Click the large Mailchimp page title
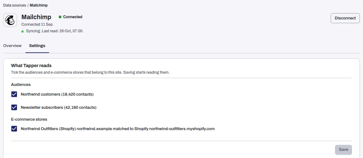Image resolution: width=363 pixels, height=158 pixels. [x=36, y=17]
